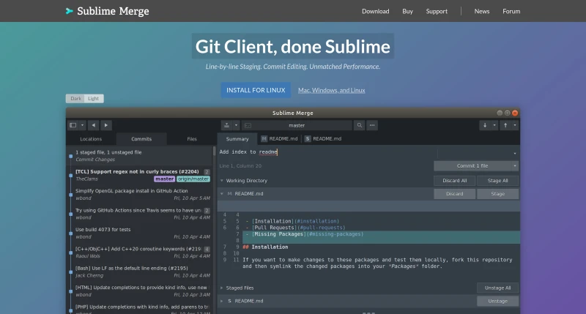Image resolution: width=586 pixels, height=314 pixels.
Task: Expand the Staged Files section
Action: tap(222, 288)
